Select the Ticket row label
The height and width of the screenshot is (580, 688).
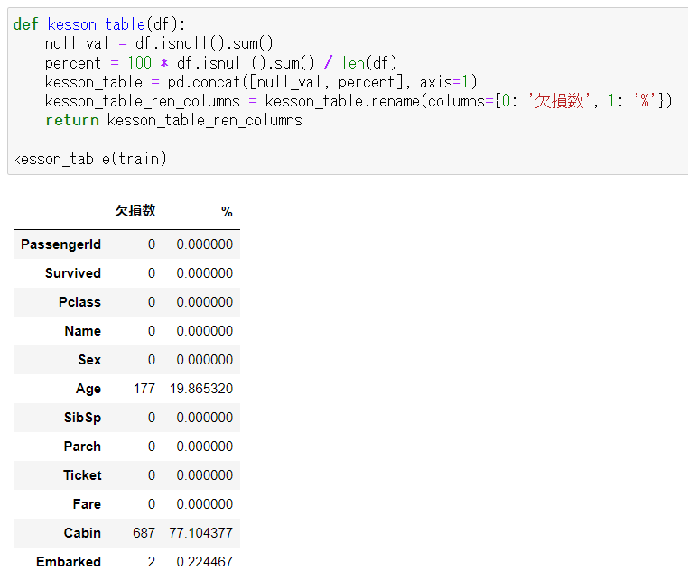pyautogui.click(x=82, y=475)
